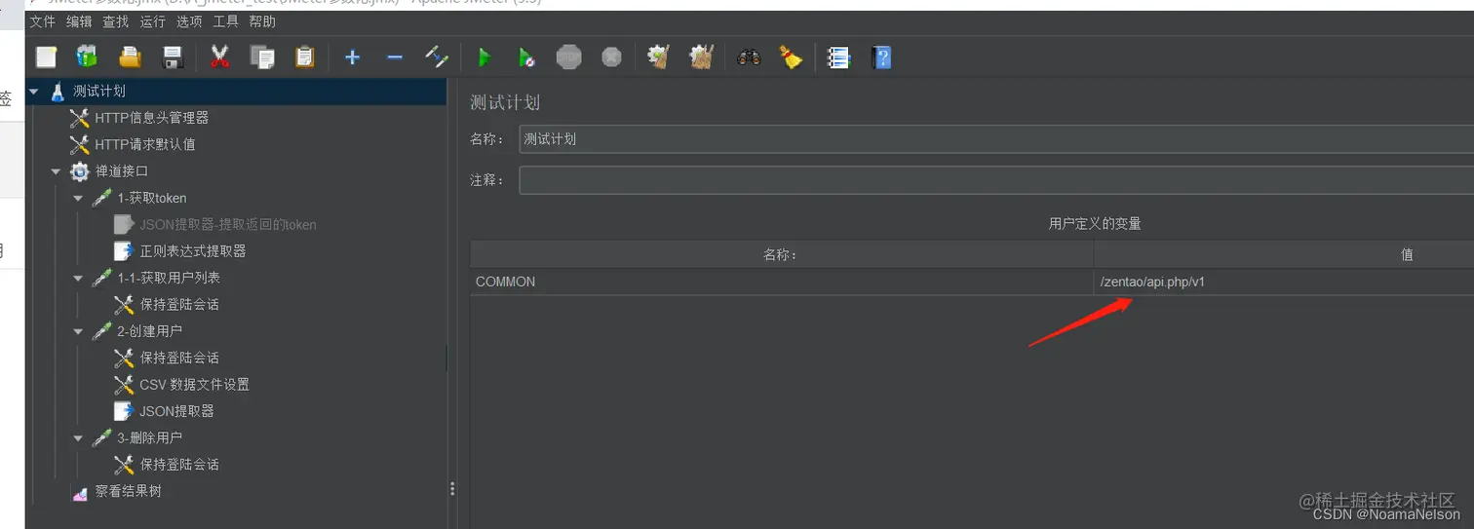Click the /zentao/api.php/v1 value cell
Viewport: 1474px width, 529px height.
point(1284,282)
